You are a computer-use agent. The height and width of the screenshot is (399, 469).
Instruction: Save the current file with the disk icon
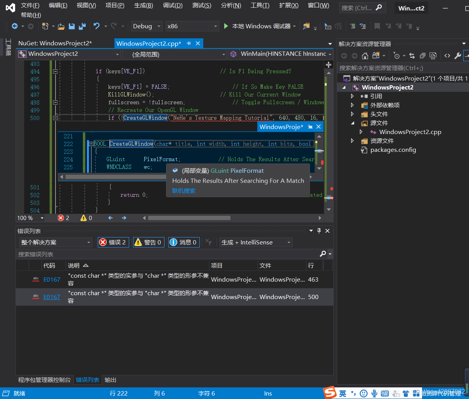click(72, 26)
